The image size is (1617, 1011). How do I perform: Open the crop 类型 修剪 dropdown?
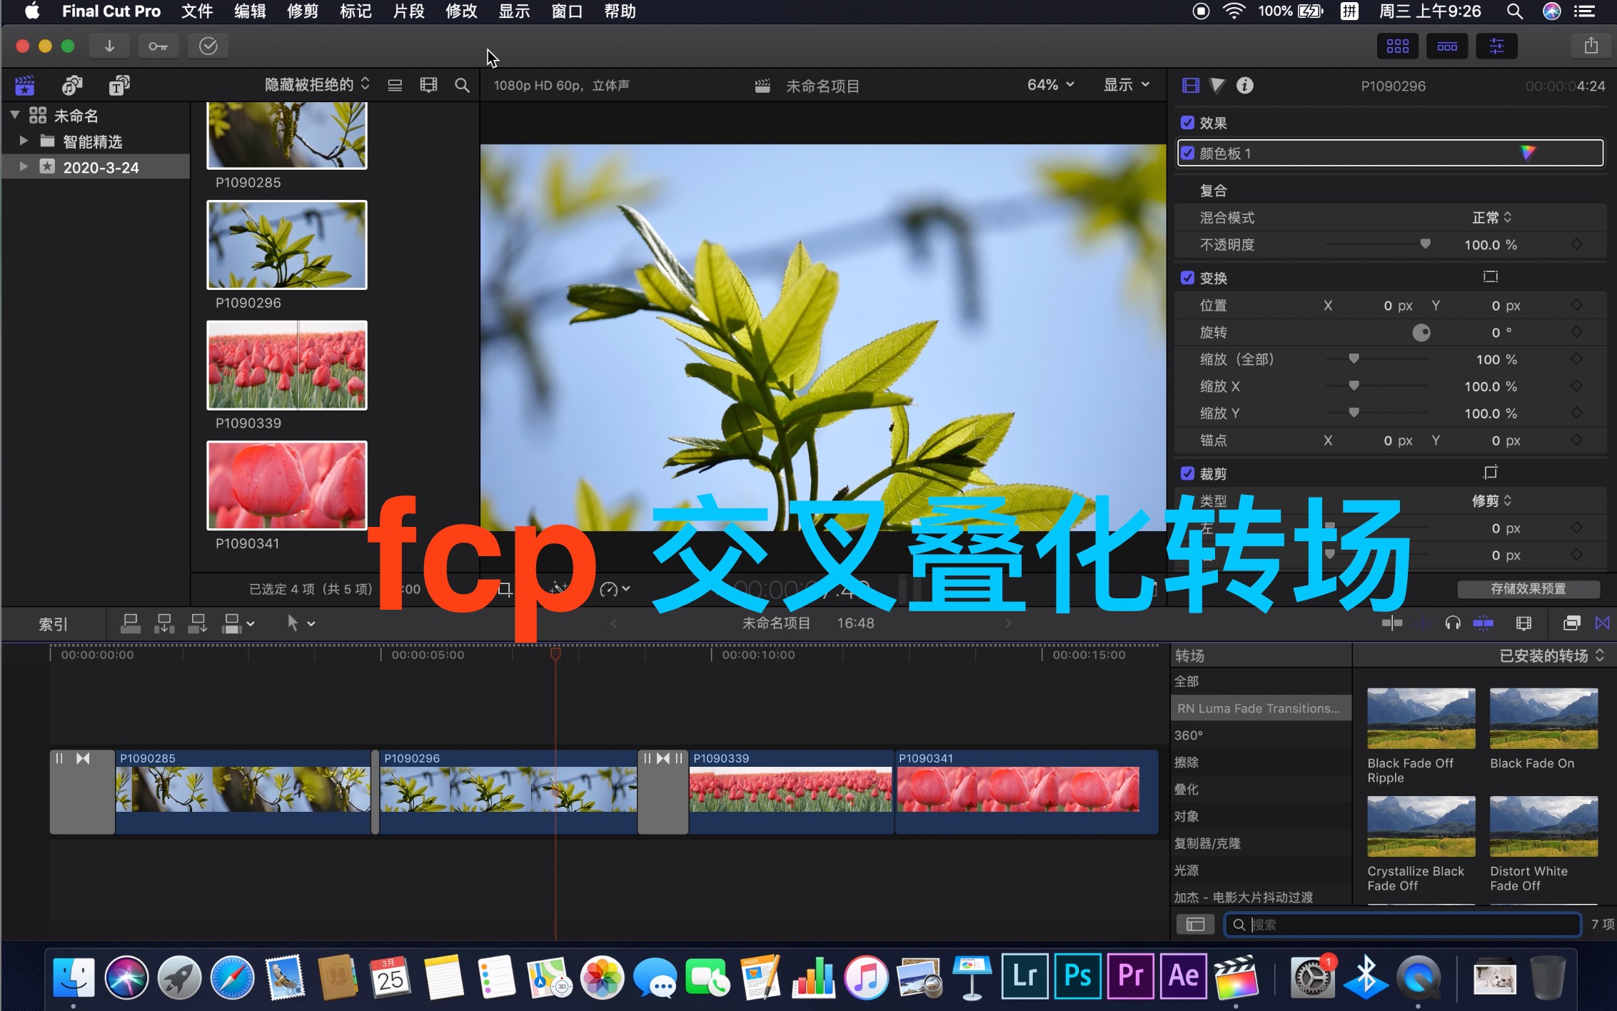coord(1492,501)
